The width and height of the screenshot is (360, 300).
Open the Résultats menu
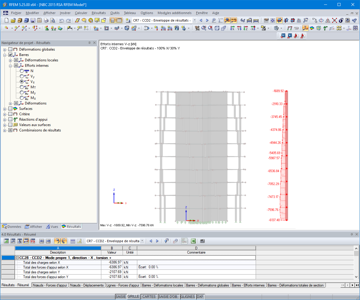coord(99,13)
